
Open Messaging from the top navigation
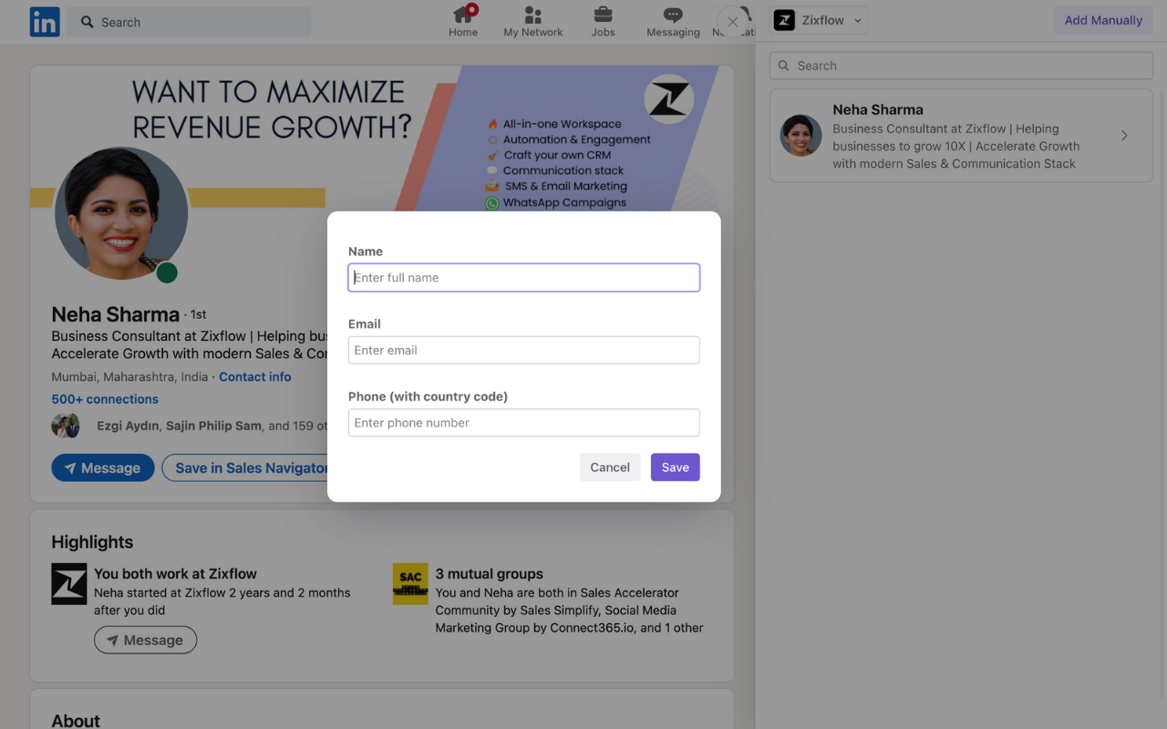673,20
